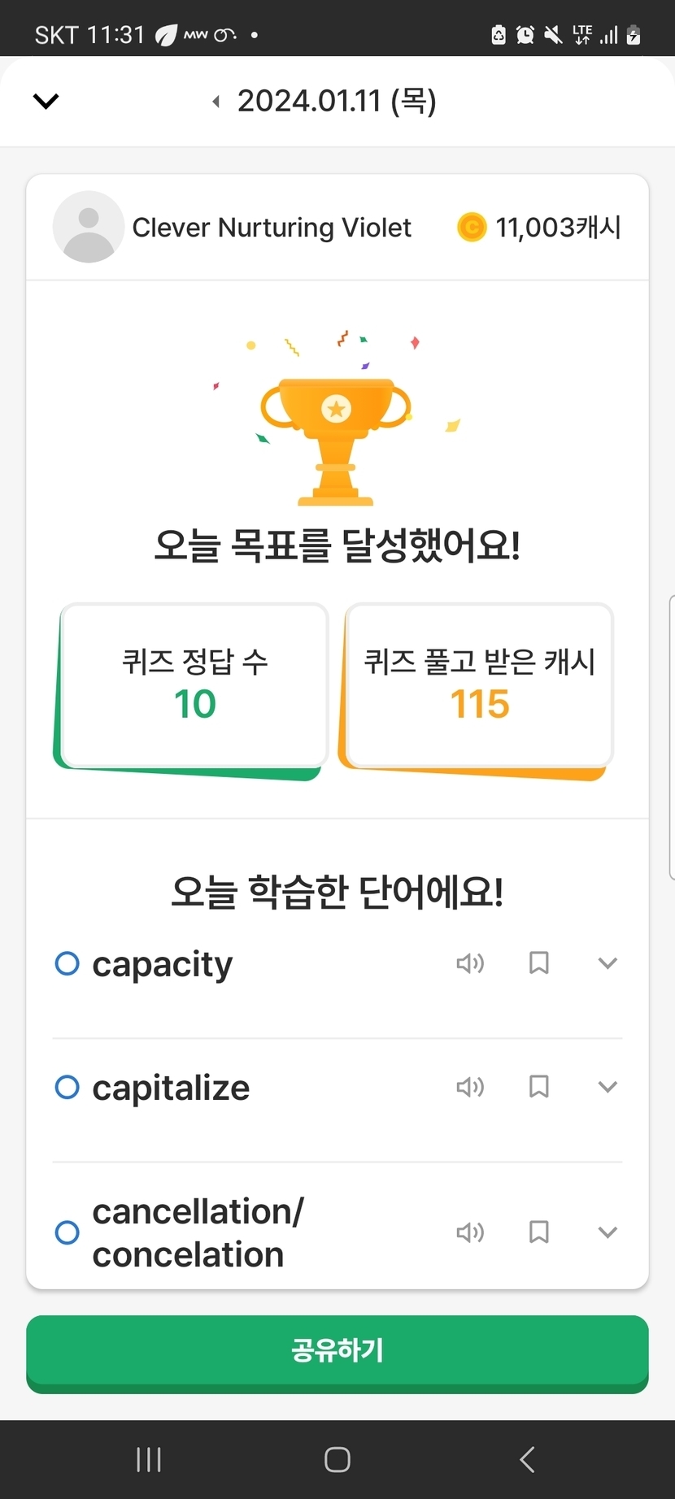Expand details for cancellation/concelation
This screenshot has width=675, height=1499.
[607, 1232]
